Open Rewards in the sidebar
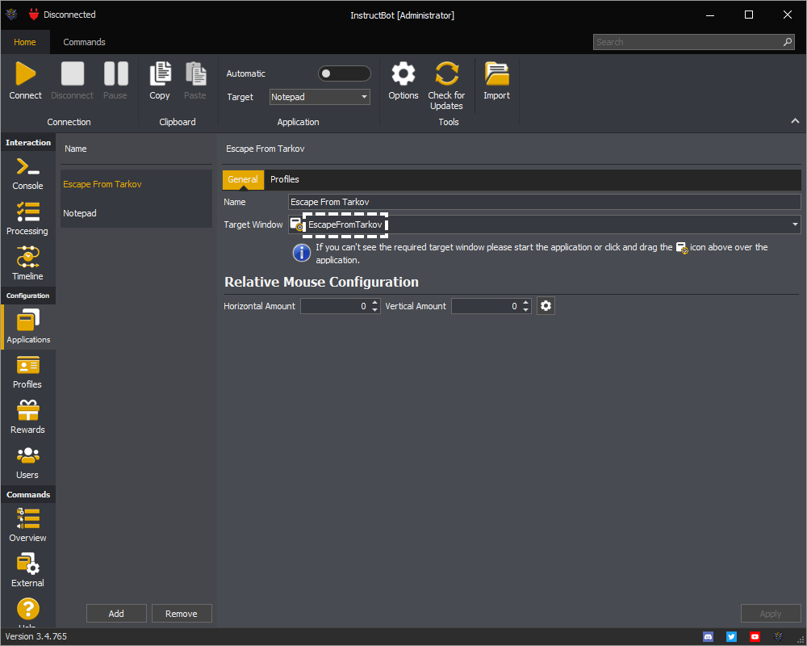The width and height of the screenshot is (807, 646). [x=27, y=417]
